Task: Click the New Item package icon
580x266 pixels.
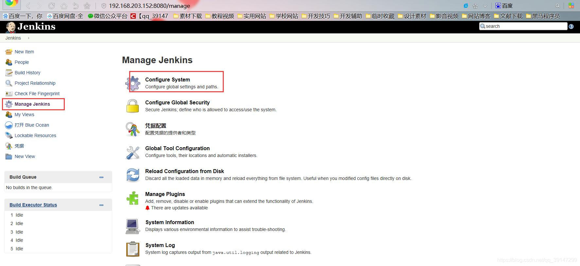Action: click(x=9, y=52)
